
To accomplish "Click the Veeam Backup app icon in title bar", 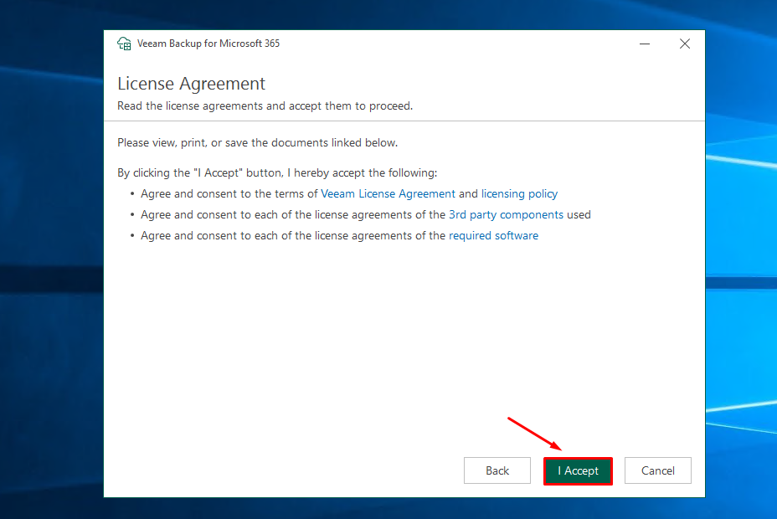I will [x=124, y=44].
